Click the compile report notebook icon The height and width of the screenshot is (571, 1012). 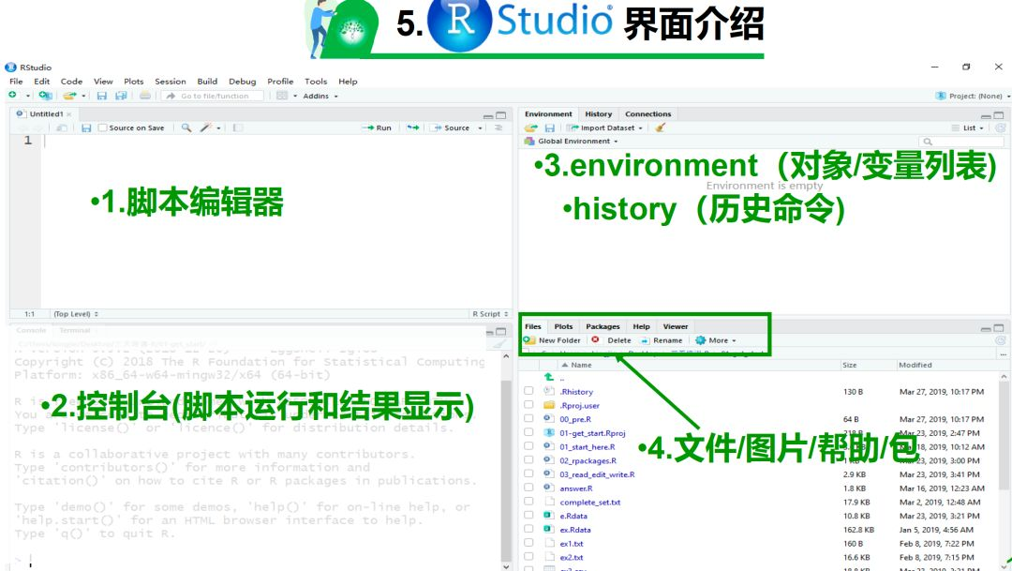237,128
